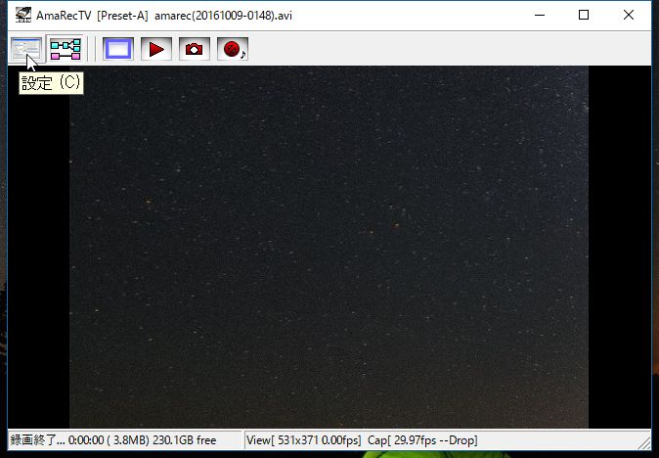Click the AmaRecTV app icon in title bar
This screenshot has width=659, height=458.
coord(23,15)
